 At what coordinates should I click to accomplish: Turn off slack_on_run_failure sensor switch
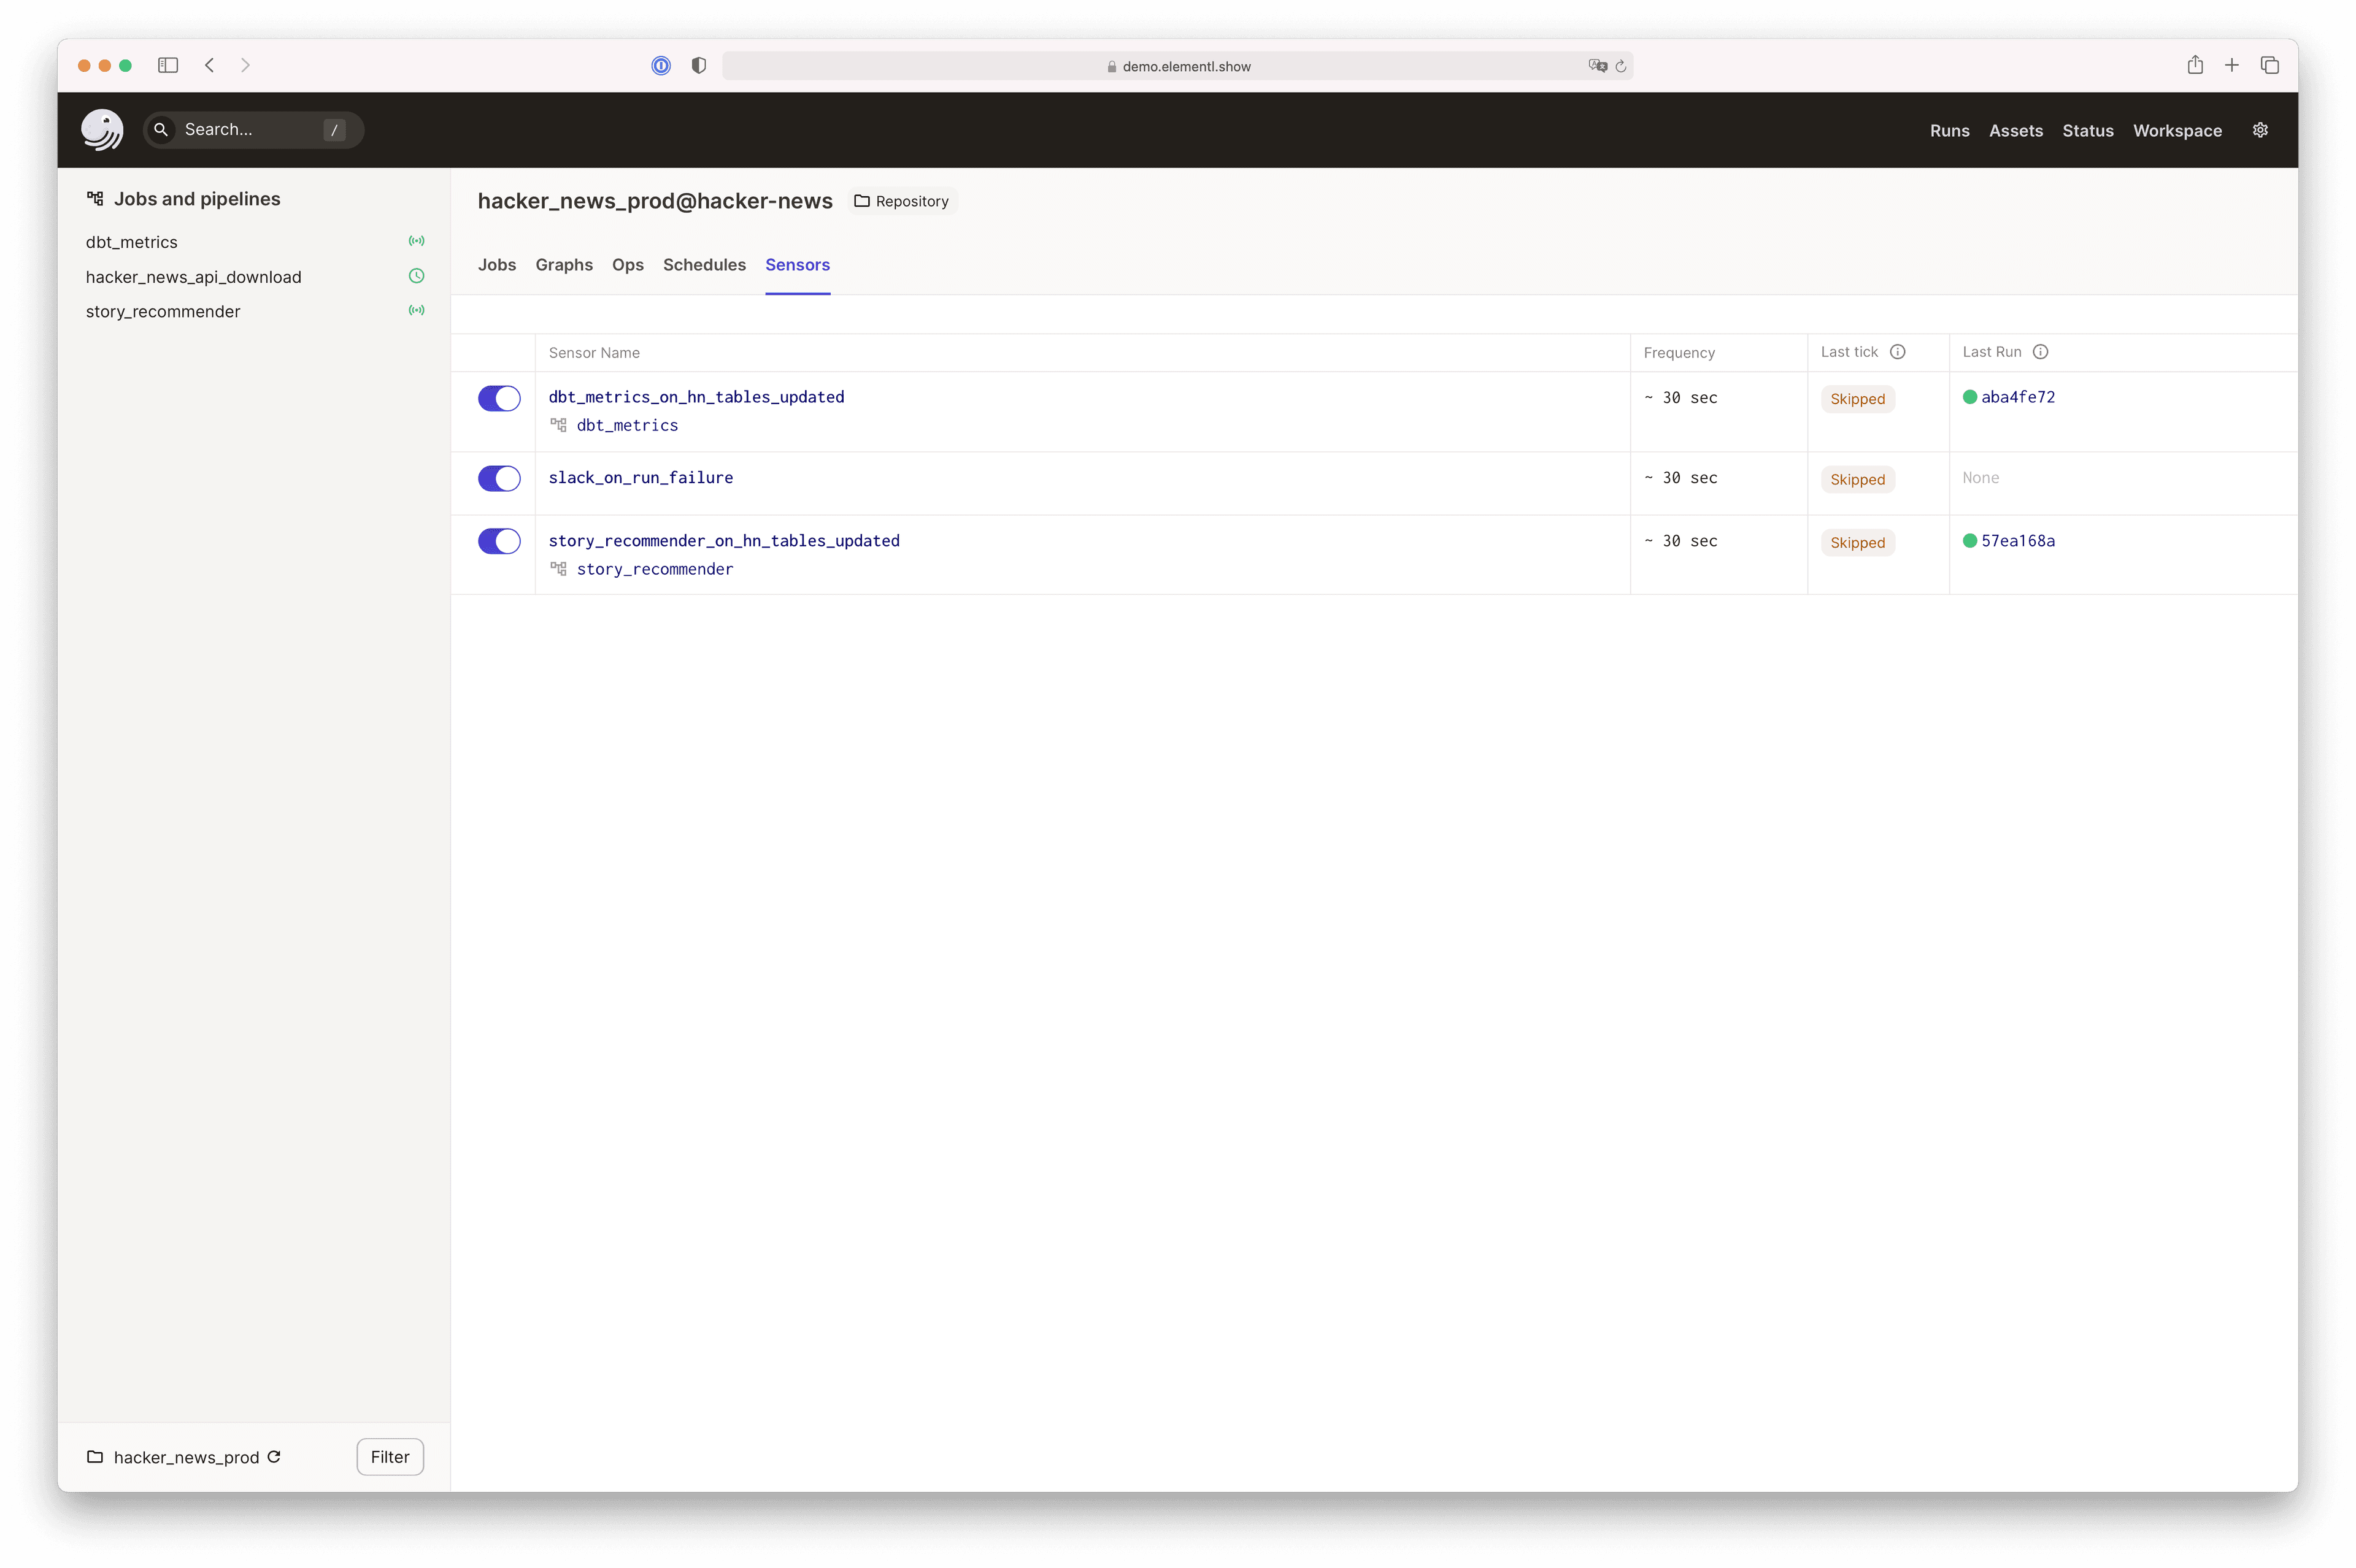point(498,478)
